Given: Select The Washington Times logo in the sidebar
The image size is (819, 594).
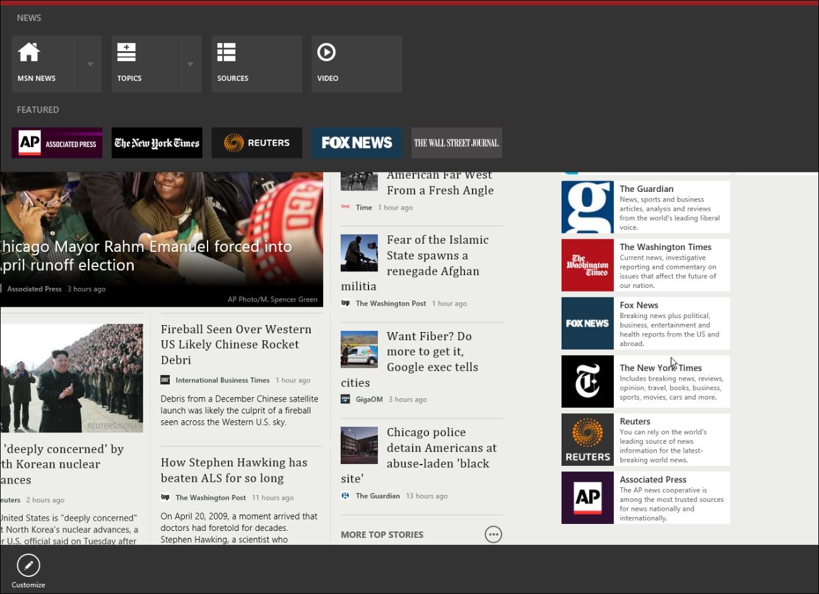Looking at the screenshot, I should (587, 265).
